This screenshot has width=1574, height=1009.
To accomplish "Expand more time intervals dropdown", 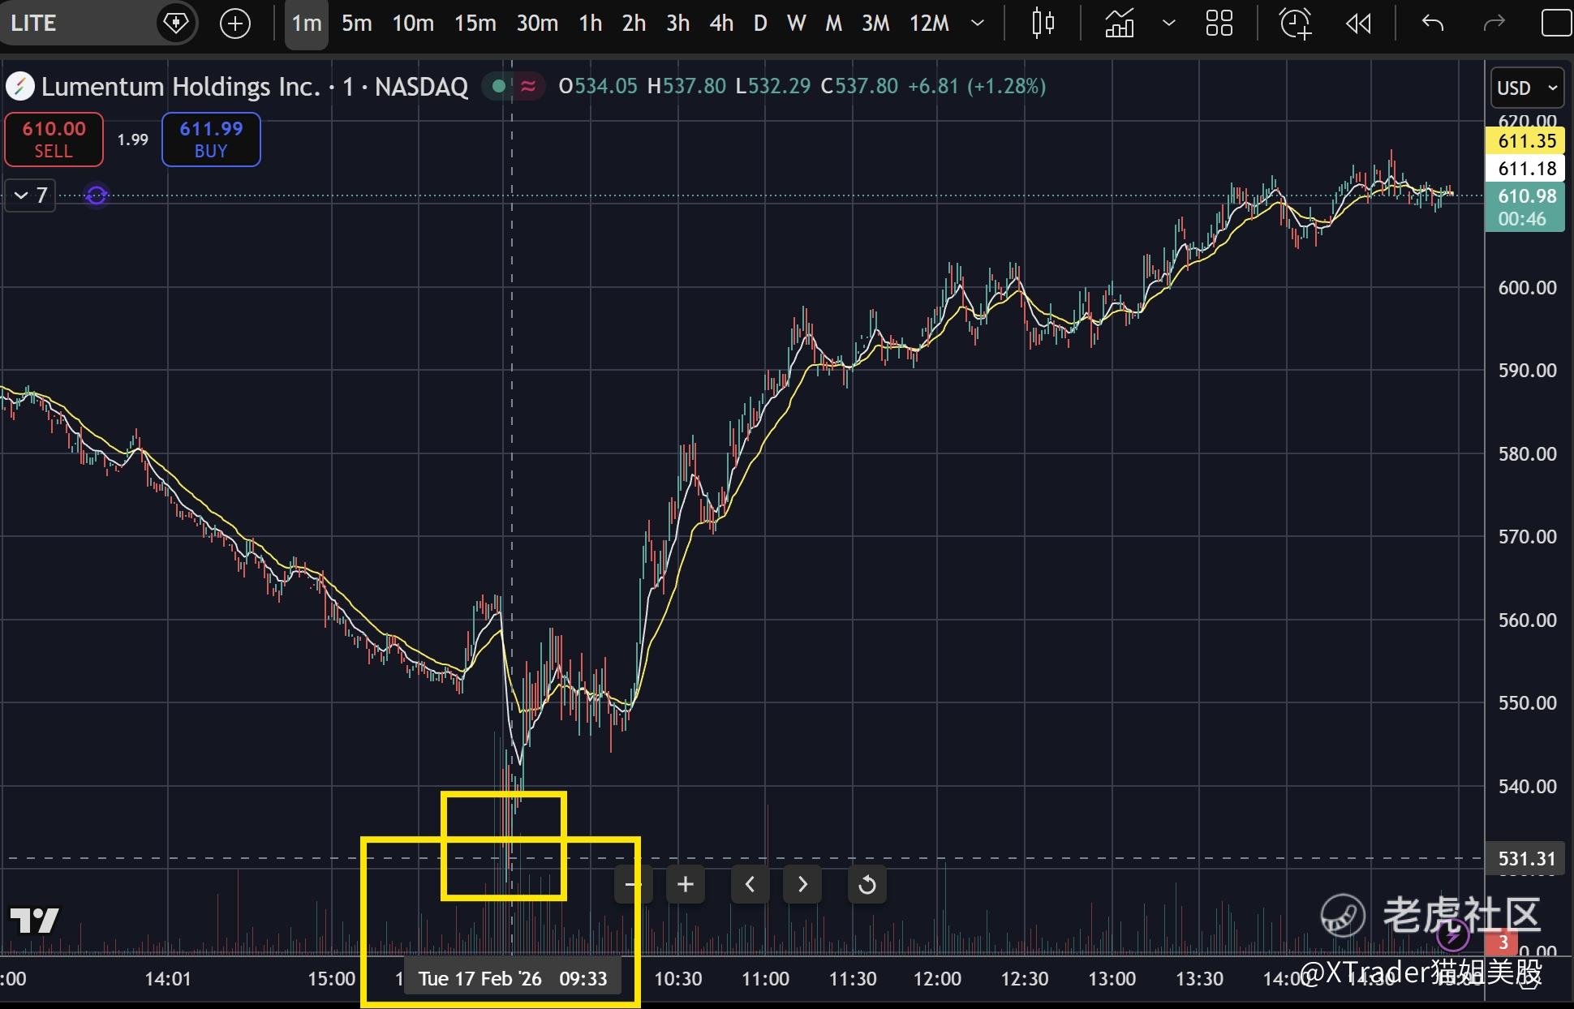I will click(978, 24).
